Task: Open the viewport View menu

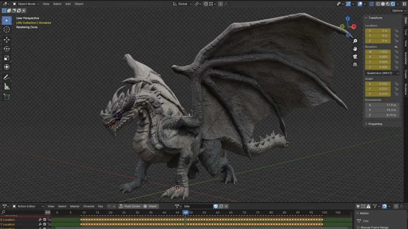Action: point(46,4)
